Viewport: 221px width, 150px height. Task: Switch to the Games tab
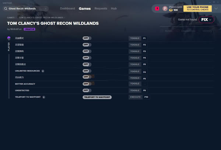coord(85,8)
